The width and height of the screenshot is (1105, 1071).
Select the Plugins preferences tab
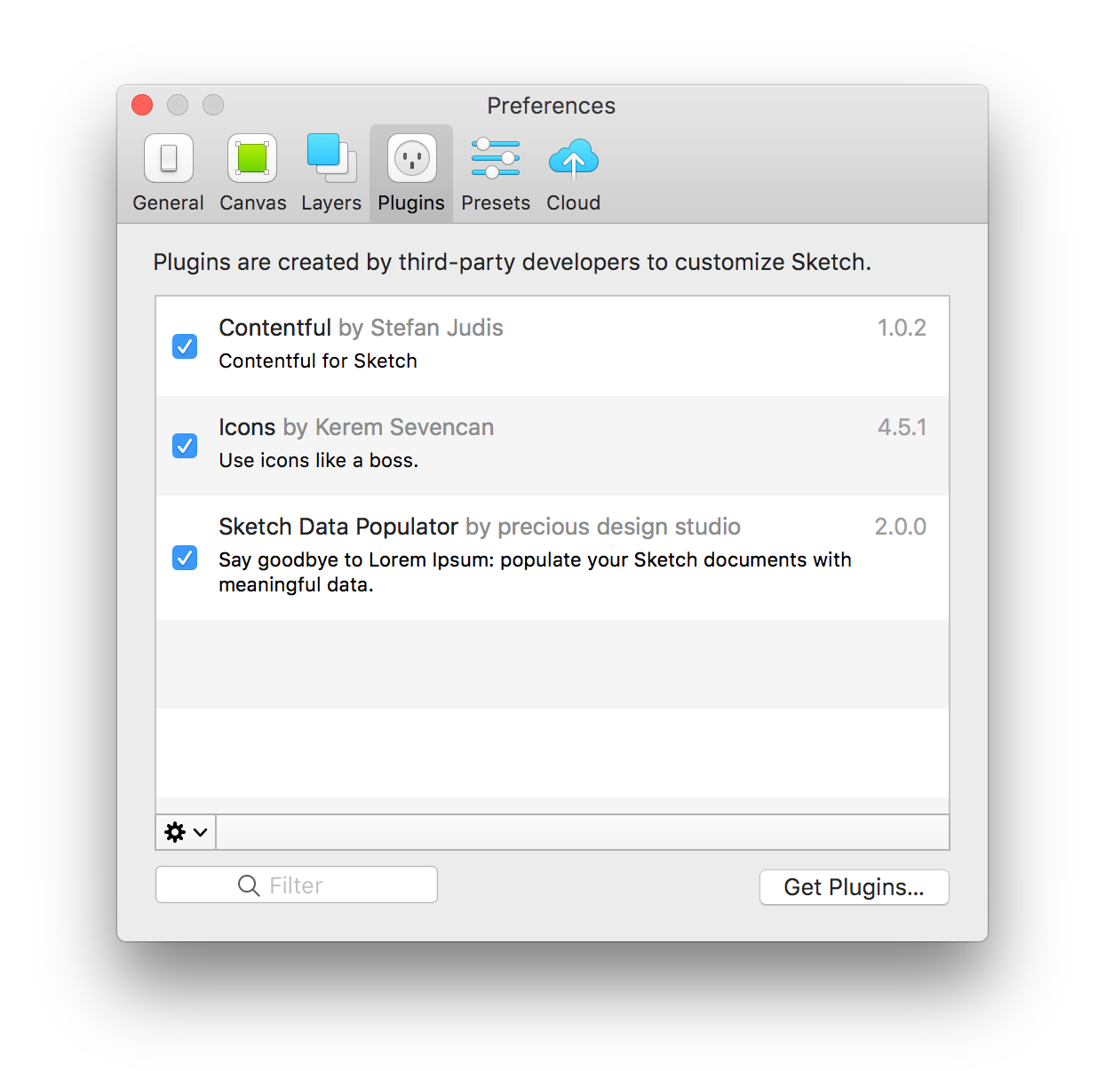(x=411, y=173)
